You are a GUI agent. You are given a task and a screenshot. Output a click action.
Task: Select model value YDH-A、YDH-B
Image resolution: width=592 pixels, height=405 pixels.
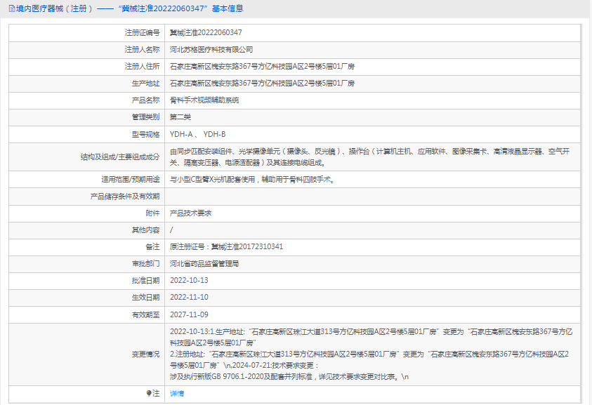coord(197,134)
